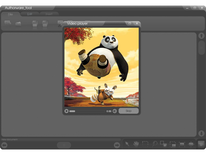Open the File tab
This screenshot has height=155, width=206.
tap(10, 14)
